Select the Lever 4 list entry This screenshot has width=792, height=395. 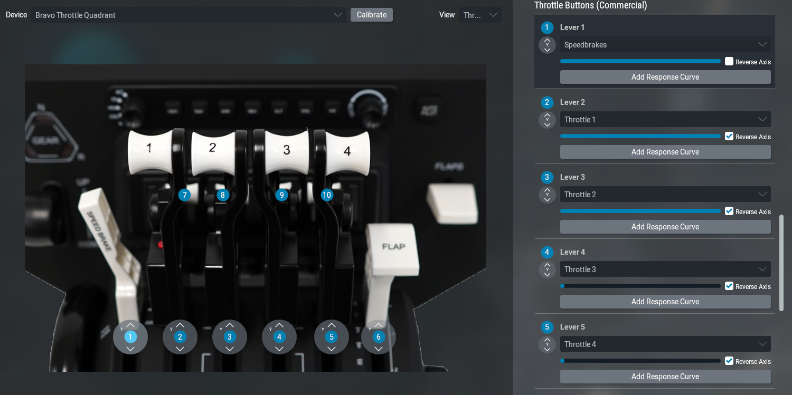(x=572, y=252)
